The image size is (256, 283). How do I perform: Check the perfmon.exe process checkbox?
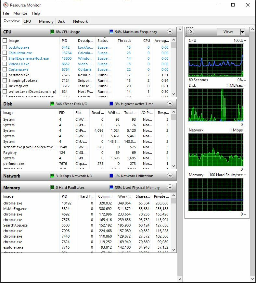(5, 75)
